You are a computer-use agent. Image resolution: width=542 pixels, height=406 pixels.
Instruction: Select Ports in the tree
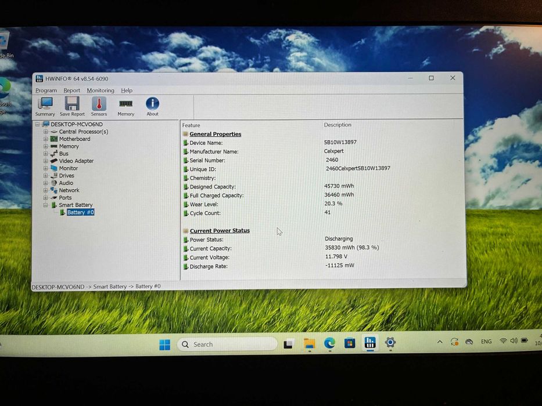(65, 198)
